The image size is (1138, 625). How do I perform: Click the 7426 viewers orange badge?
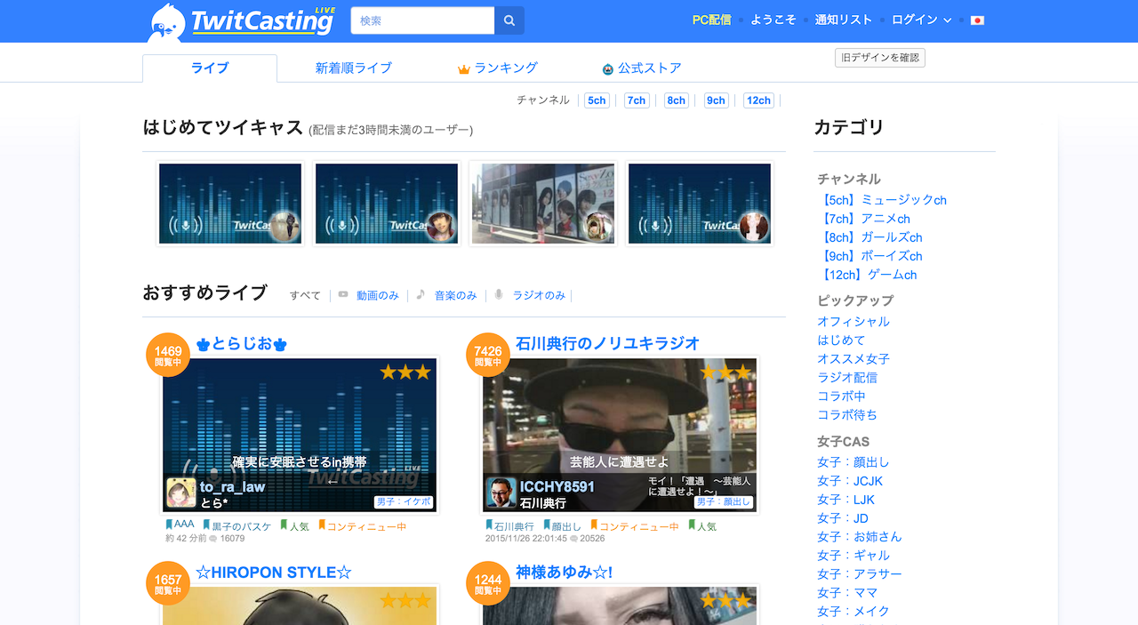tap(488, 356)
